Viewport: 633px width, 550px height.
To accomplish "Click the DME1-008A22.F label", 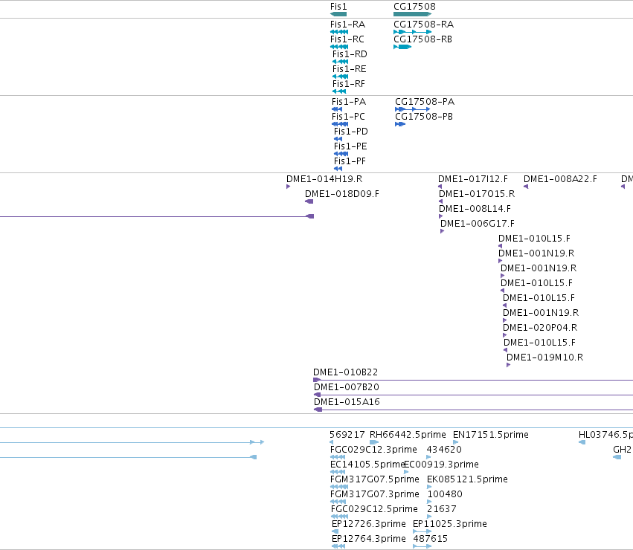I will click(x=560, y=179).
